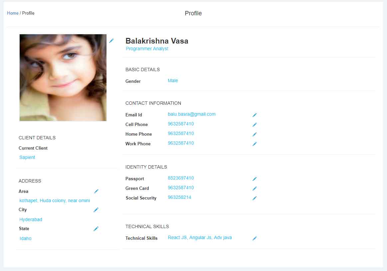Click the Hyderabad city value
The width and height of the screenshot is (387, 271).
pos(31,219)
